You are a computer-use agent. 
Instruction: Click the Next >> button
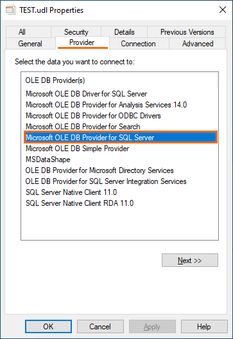click(x=190, y=261)
